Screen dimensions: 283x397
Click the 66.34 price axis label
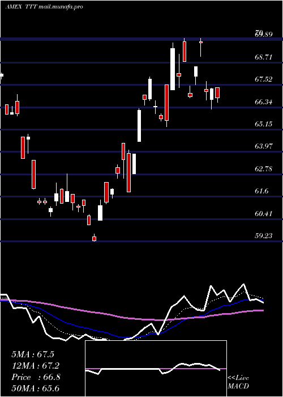click(264, 102)
